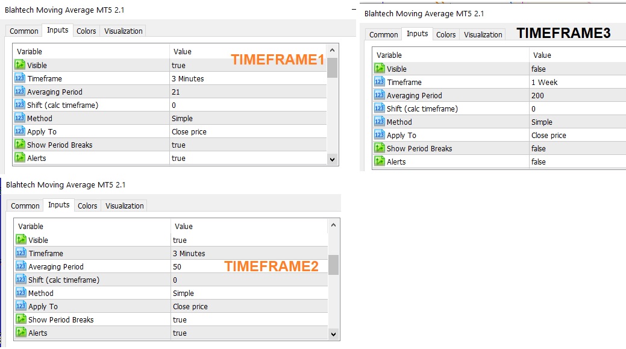This screenshot has width=626, height=349.
Task: Toggle Visible false value in right-hand dialog
Action: click(x=538, y=69)
